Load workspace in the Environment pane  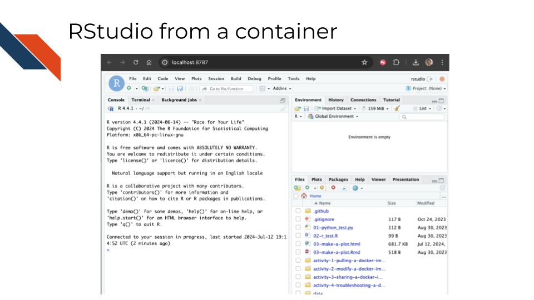pos(298,108)
